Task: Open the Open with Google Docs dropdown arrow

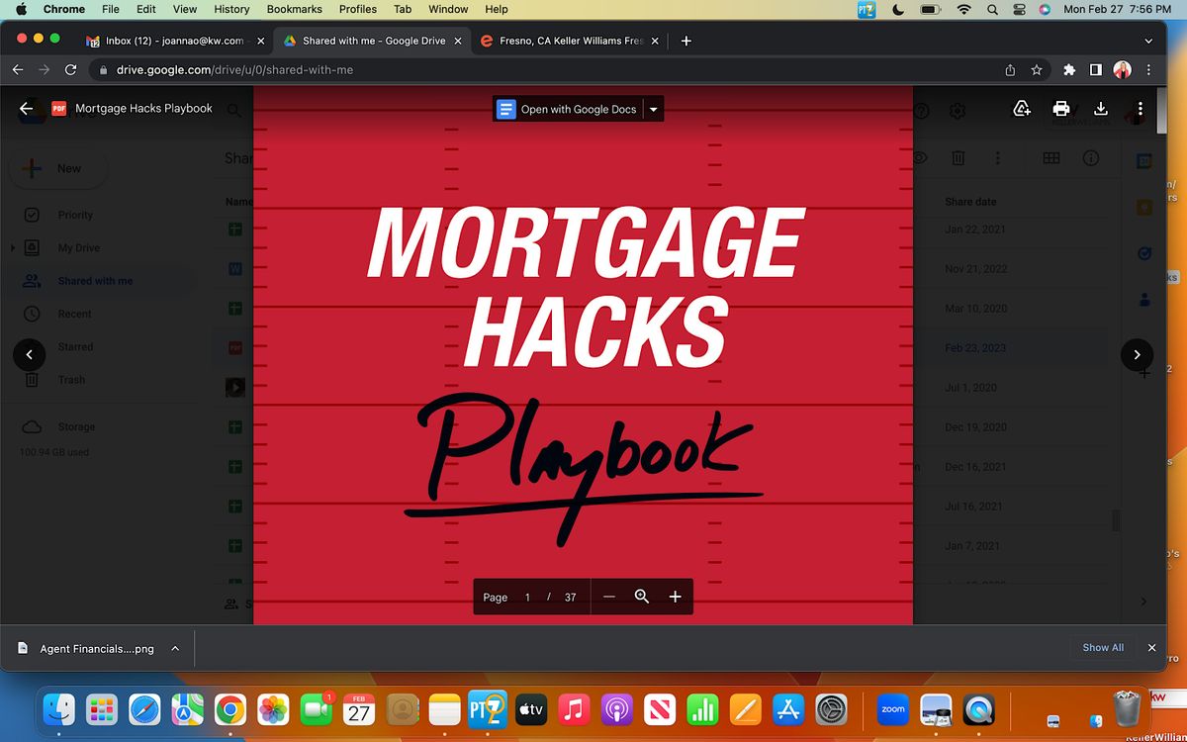Action: click(x=653, y=109)
